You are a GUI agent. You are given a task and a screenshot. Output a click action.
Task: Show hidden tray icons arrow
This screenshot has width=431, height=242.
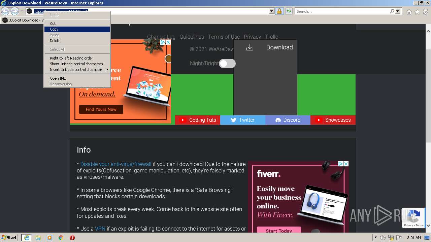click(x=375, y=238)
